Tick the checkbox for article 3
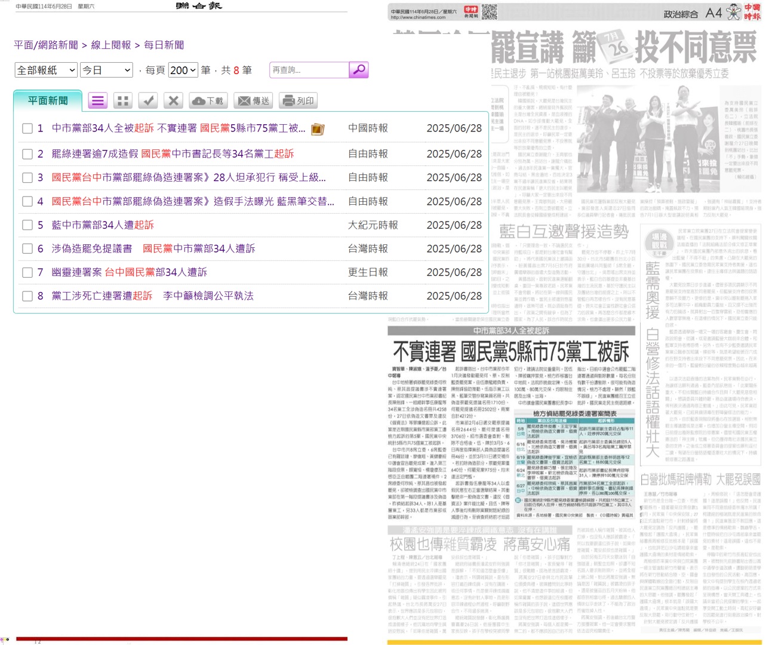This screenshot has width=769, height=645. click(27, 177)
